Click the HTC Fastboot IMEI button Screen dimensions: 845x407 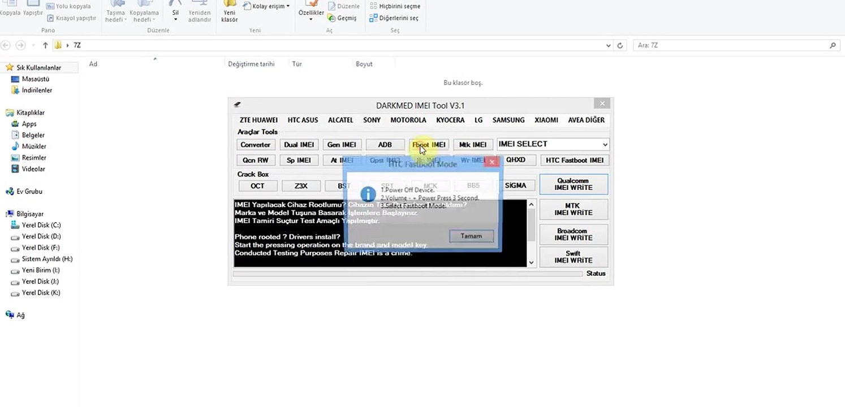[x=575, y=160]
